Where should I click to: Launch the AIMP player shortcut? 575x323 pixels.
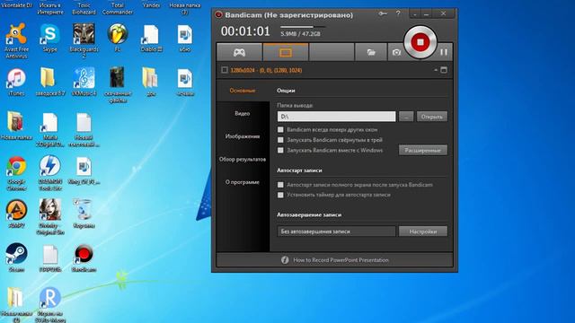pyautogui.click(x=16, y=214)
